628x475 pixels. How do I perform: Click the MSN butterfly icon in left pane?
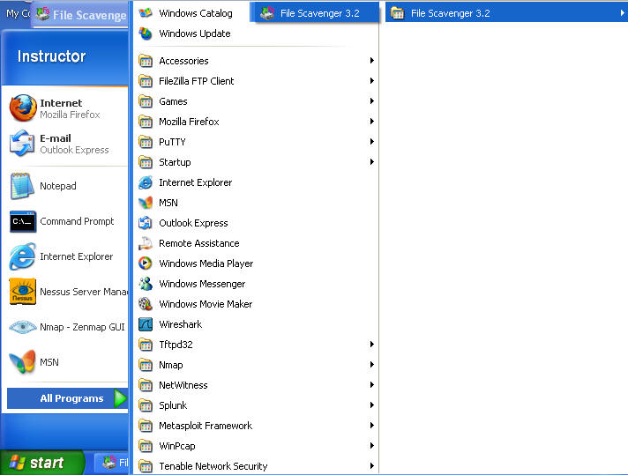[x=22, y=361]
